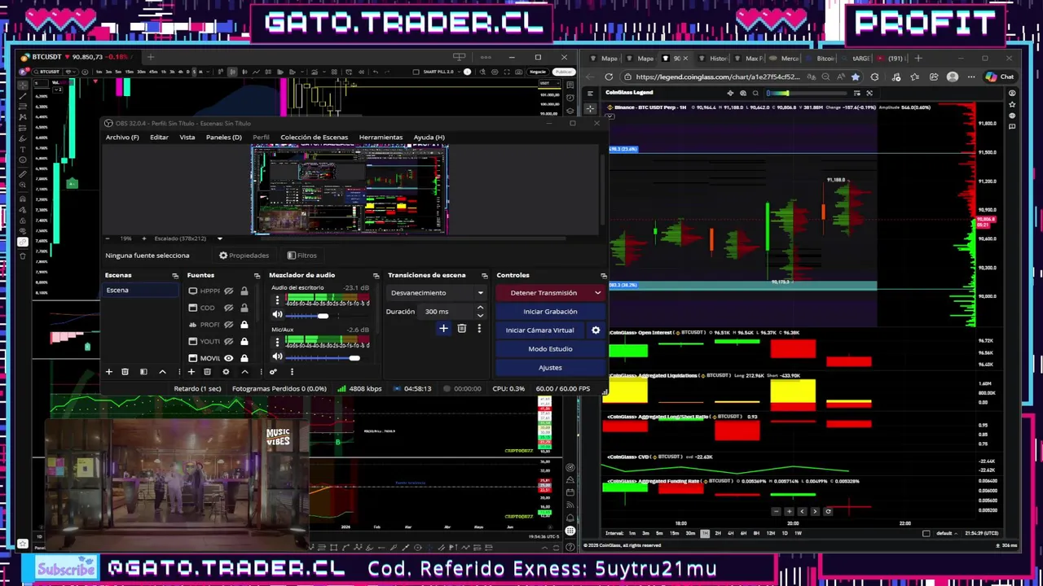Screen dimensions: 1043x586
Task: Open OBS Ajustes
Action: [550, 368]
